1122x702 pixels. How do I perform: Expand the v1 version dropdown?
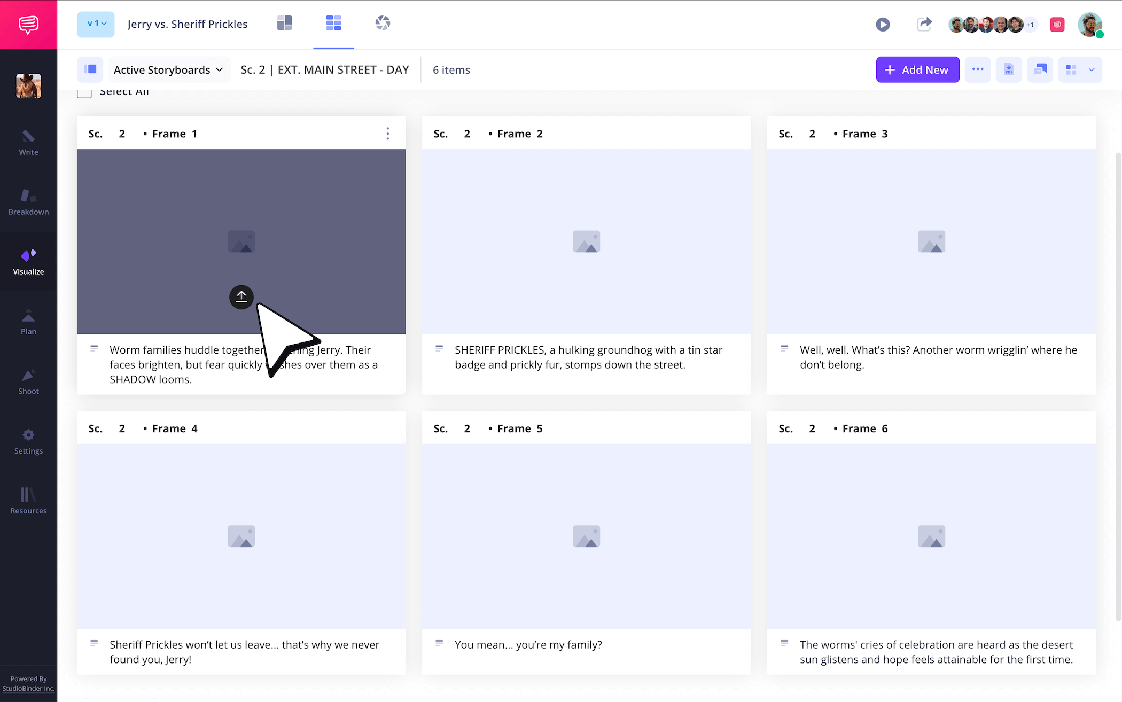click(96, 24)
